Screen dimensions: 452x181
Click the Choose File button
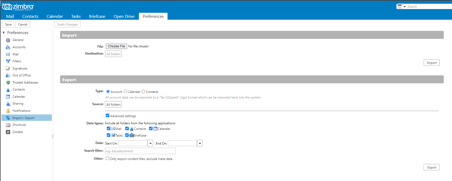pyautogui.click(x=116, y=46)
